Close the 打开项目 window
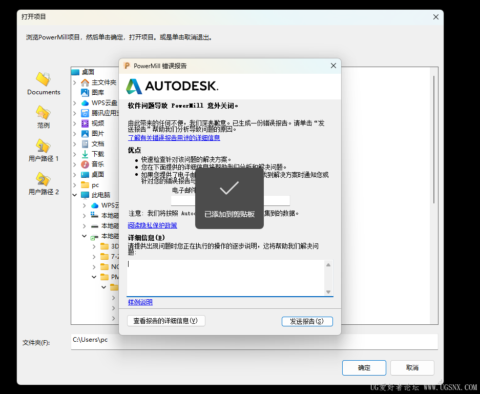 point(436,17)
